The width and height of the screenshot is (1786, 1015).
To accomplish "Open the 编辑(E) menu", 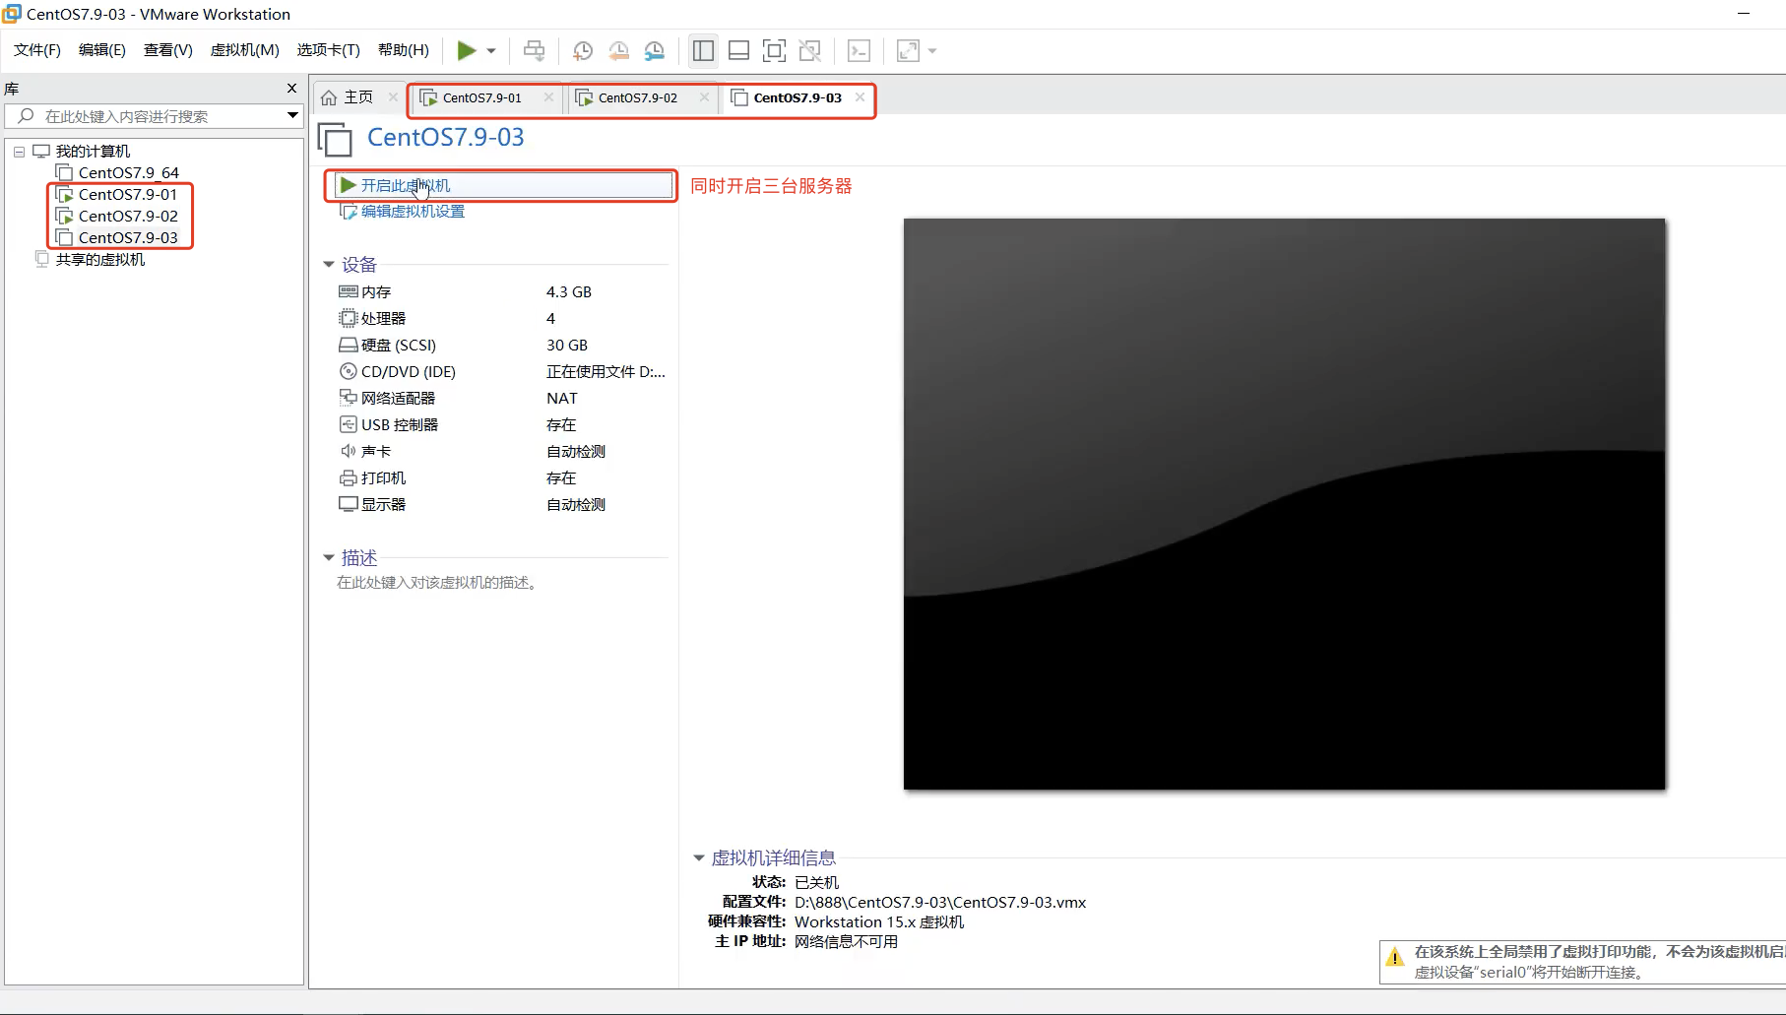I will point(102,50).
